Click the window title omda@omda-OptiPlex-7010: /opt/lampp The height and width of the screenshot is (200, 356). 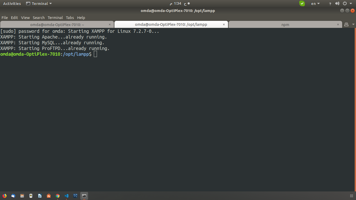pos(178,11)
